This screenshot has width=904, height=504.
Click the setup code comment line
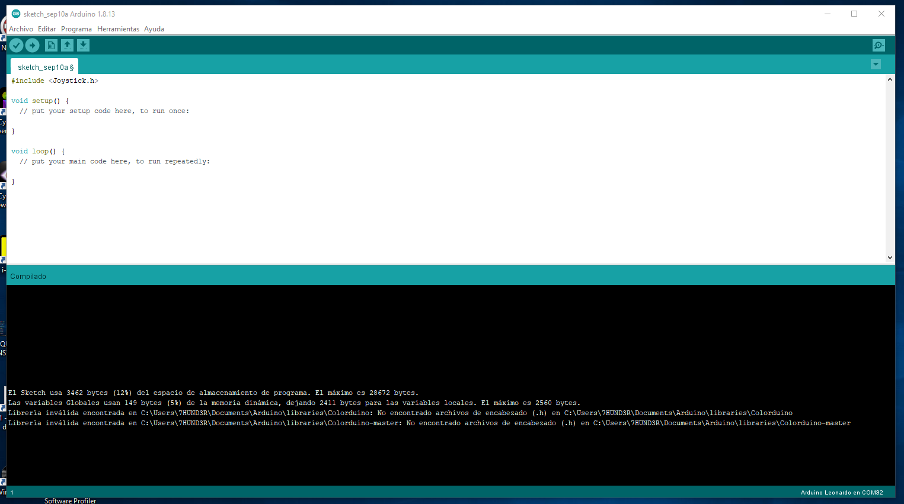point(104,111)
